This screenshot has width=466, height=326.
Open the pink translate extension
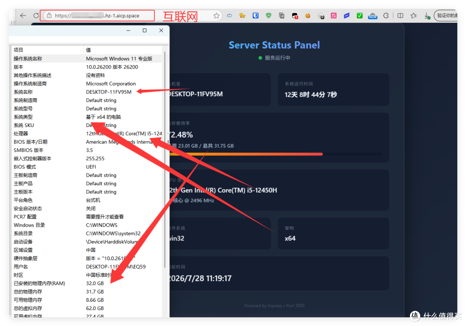334,16
